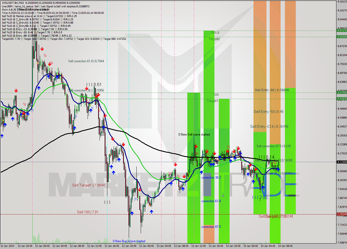The height and width of the screenshot is (249, 347).
Task: Click the green 8.93000 price axis tag
Action: 342,37
